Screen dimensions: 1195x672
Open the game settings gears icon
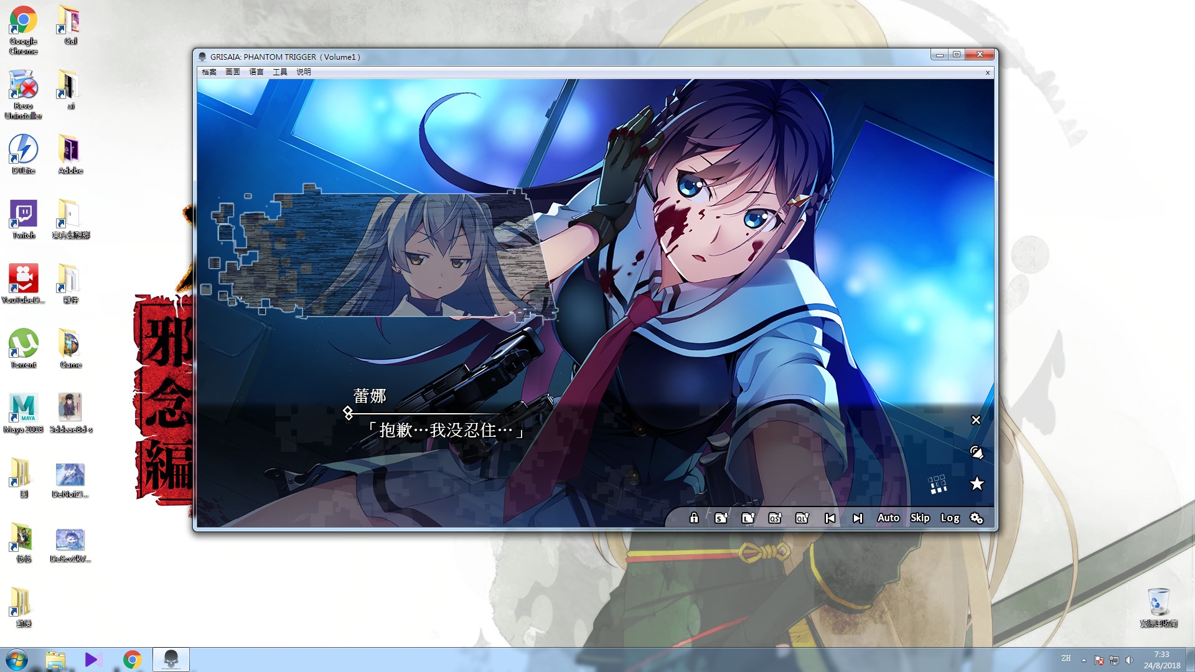pyautogui.click(x=977, y=518)
